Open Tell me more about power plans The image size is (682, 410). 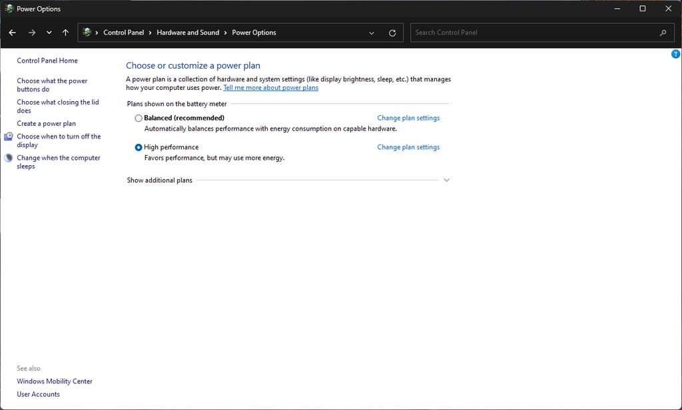coord(270,88)
